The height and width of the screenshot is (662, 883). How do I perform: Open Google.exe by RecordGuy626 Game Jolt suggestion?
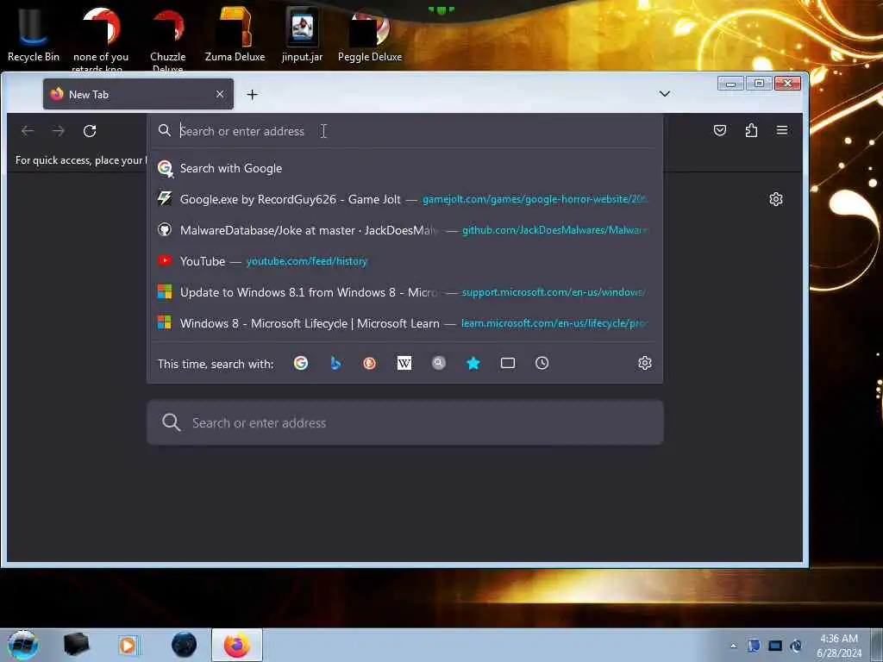pos(405,199)
